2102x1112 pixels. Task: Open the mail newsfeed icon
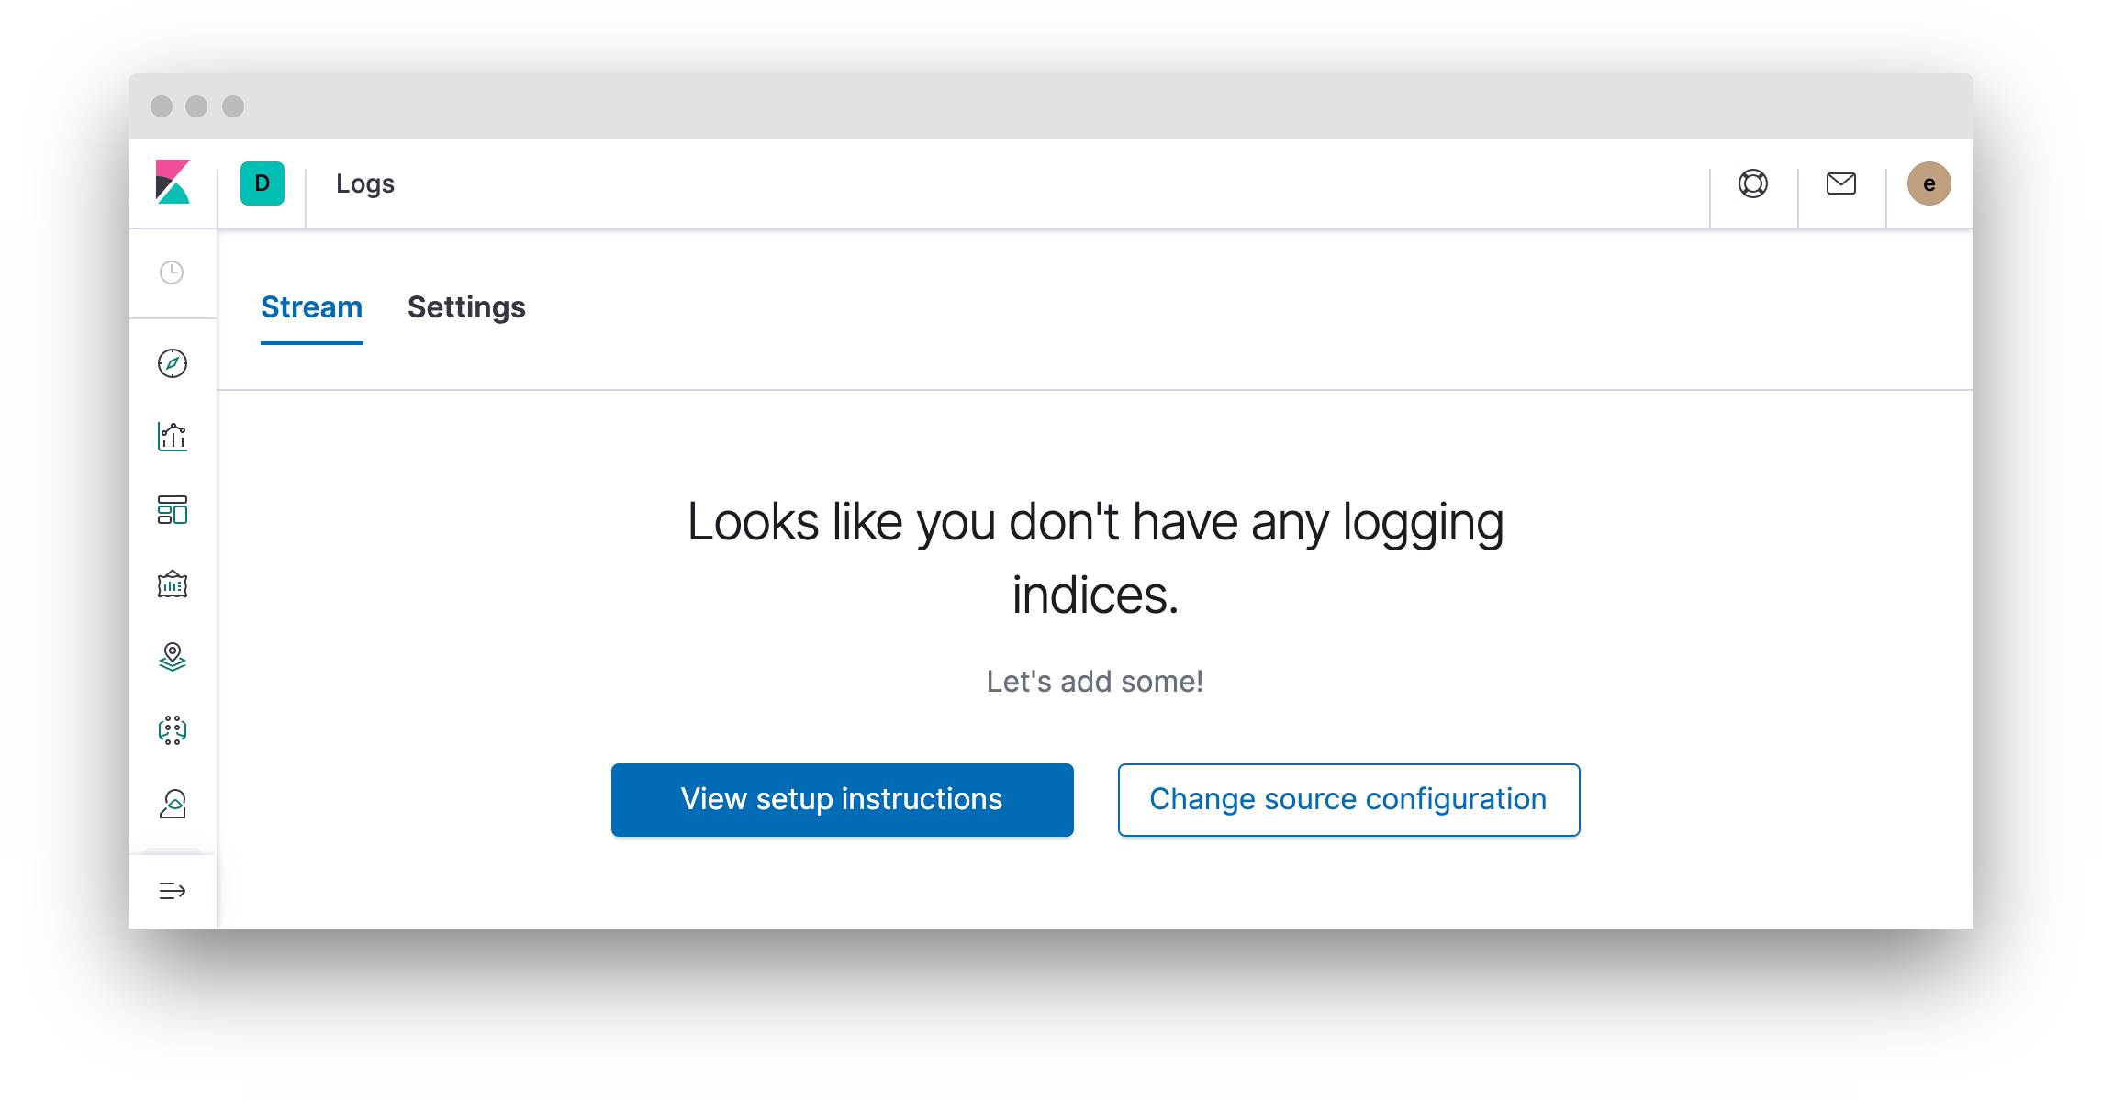1841,183
